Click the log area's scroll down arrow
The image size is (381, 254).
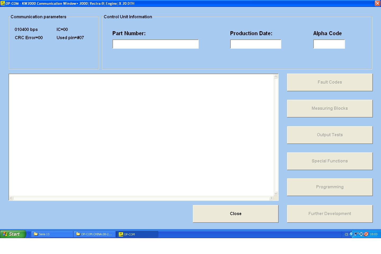(x=276, y=193)
